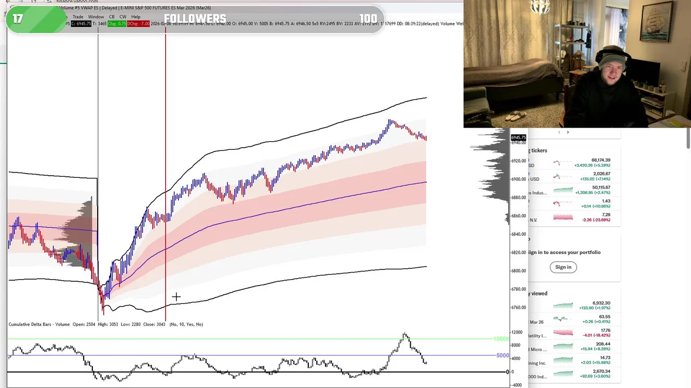The width and height of the screenshot is (691, 388).
Task: Click the 6900.00 price axis label
Action: click(518, 179)
